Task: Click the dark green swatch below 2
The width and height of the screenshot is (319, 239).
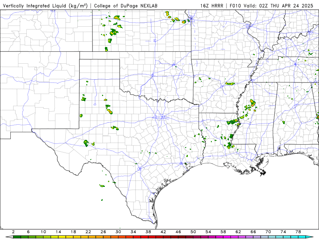Action: point(17,237)
